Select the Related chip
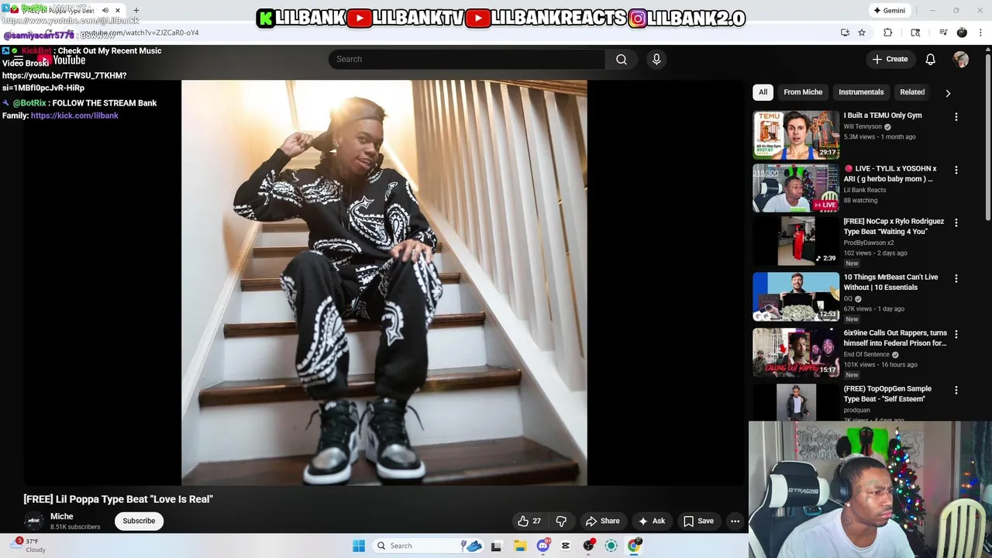This screenshot has width=992, height=558. (912, 92)
